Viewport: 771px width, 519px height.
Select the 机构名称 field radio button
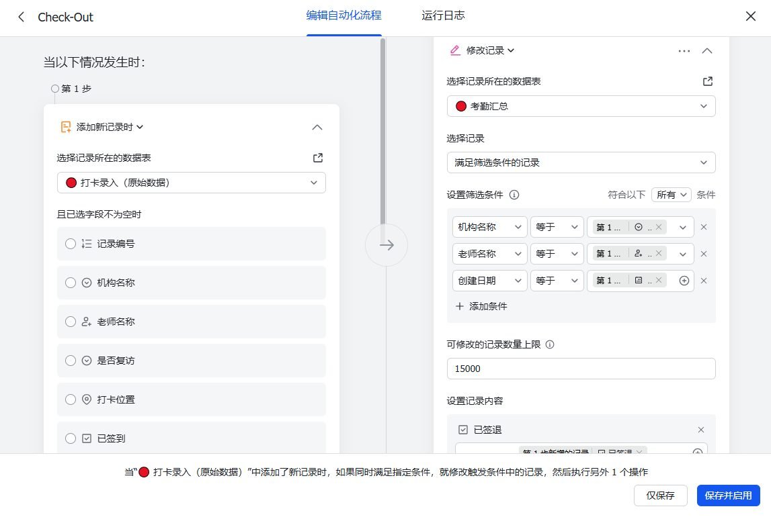coord(71,283)
